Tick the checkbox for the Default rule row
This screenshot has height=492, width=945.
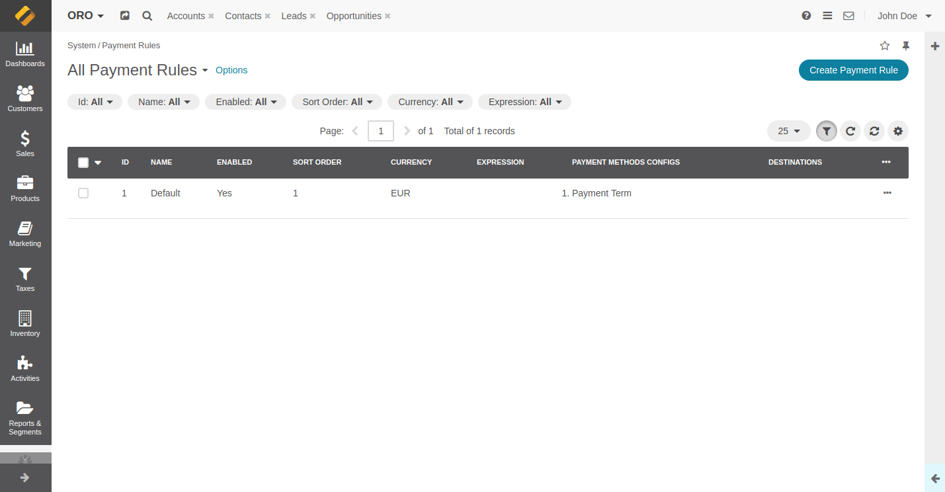click(83, 193)
